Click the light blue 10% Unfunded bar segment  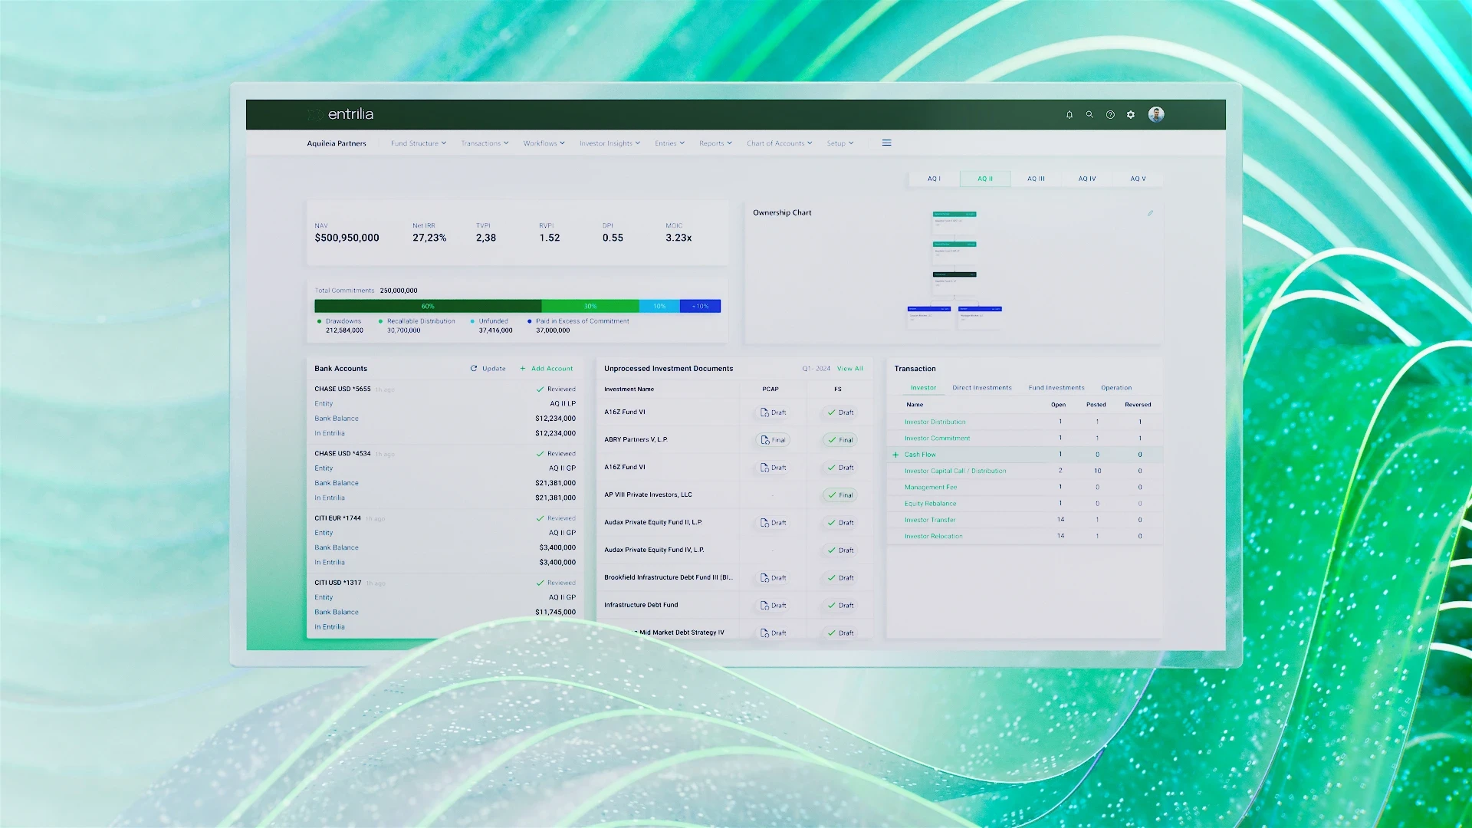point(659,307)
